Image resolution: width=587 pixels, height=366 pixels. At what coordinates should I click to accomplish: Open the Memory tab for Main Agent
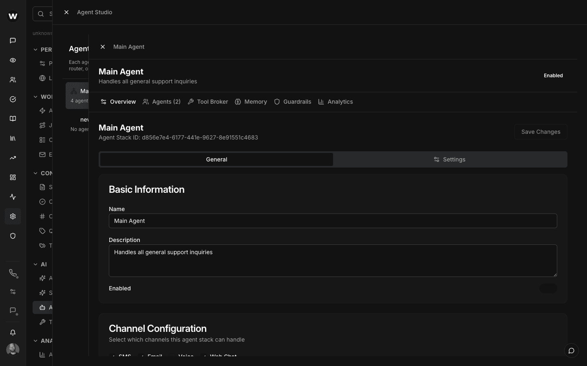click(251, 102)
